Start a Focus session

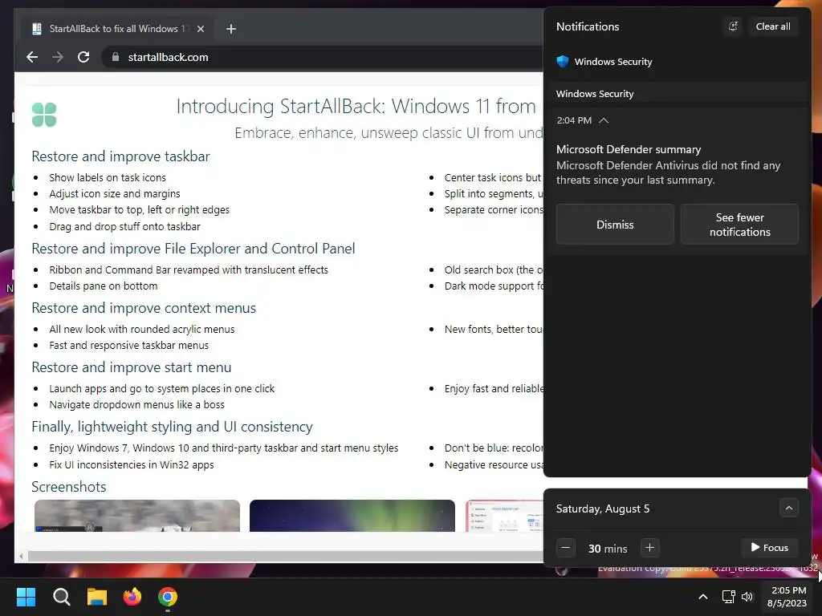tap(769, 548)
